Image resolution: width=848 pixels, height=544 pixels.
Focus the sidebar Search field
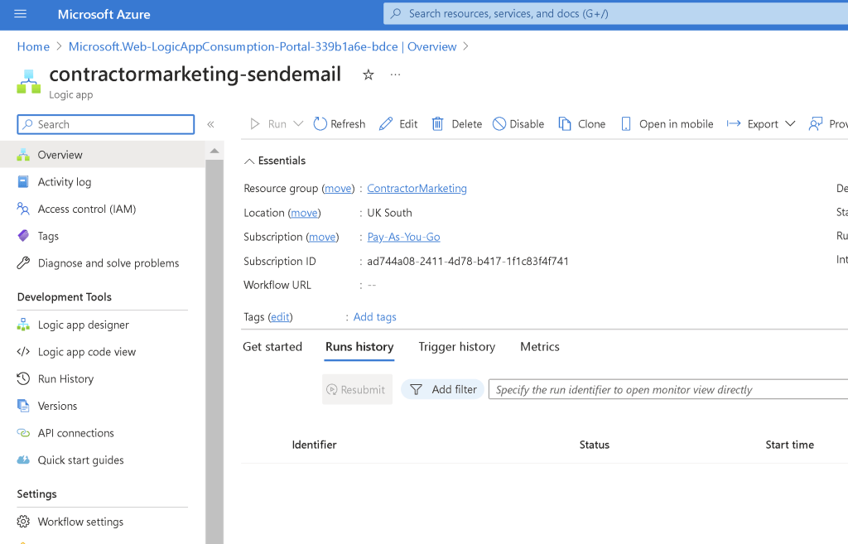coord(106,124)
